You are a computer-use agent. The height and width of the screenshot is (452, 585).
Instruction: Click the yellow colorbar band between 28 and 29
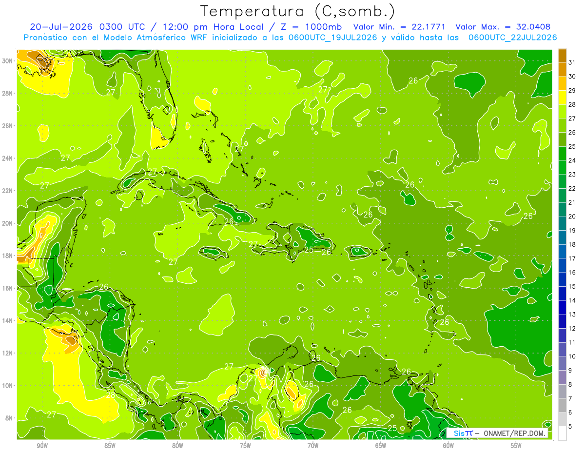tap(562, 97)
